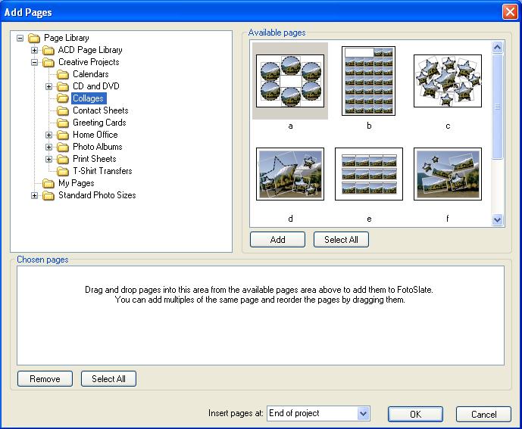Click the Print Sheets folder icon
This screenshot has height=429, width=522.
(x=63, y=159)
